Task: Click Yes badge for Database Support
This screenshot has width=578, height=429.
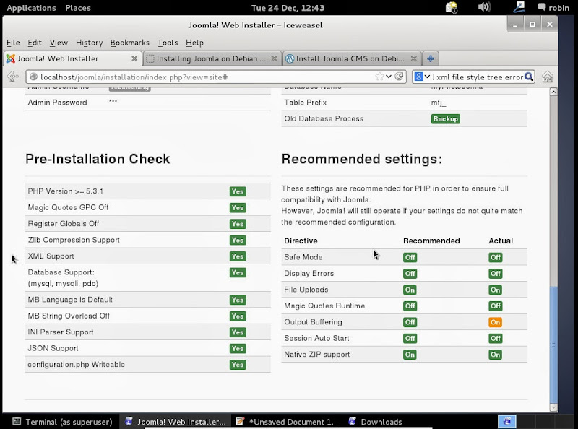Action: pos(238,272)
